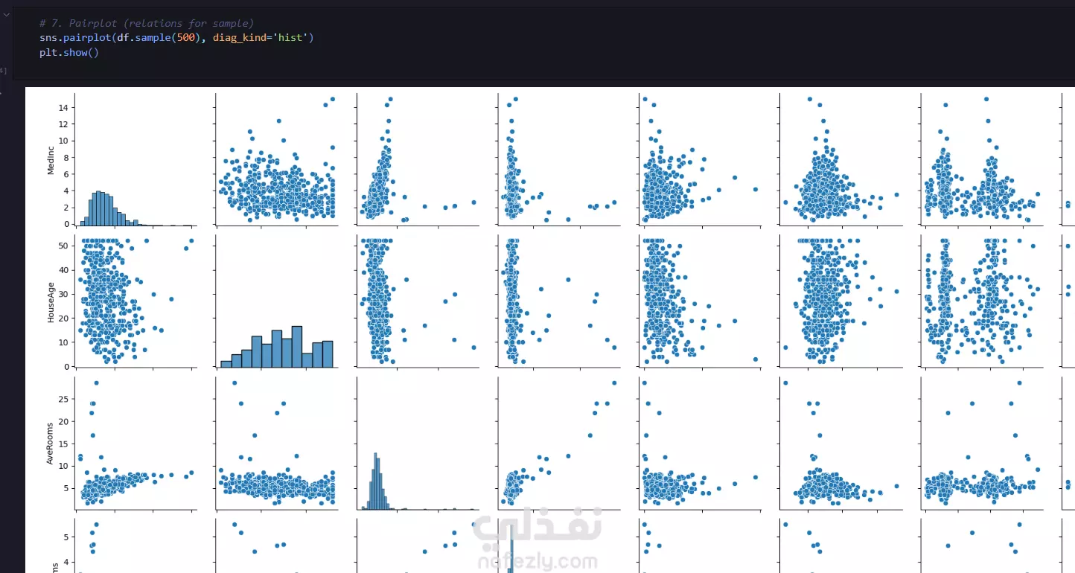Click the sns.pairplot code line
Screen dimensions: 1075x573
[x=176, y=37]
